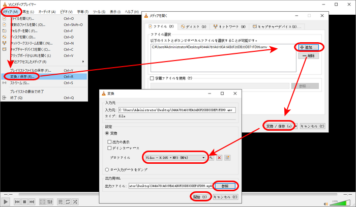Select the .amv file in the file list
This screenshot has height=207, width=356.
[210, 47]
